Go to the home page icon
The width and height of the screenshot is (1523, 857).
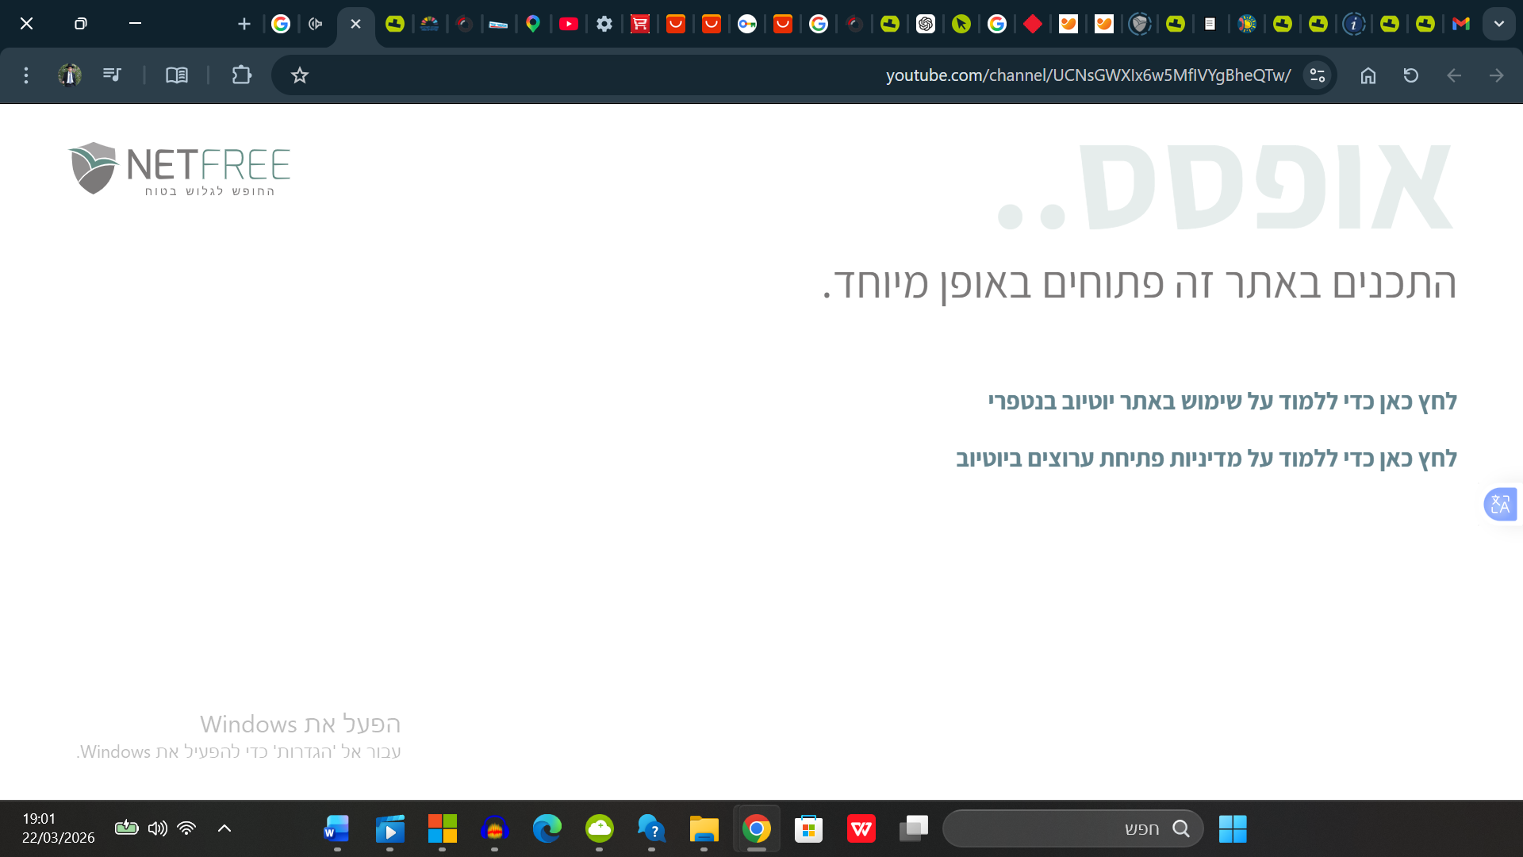pos(1368,75)
